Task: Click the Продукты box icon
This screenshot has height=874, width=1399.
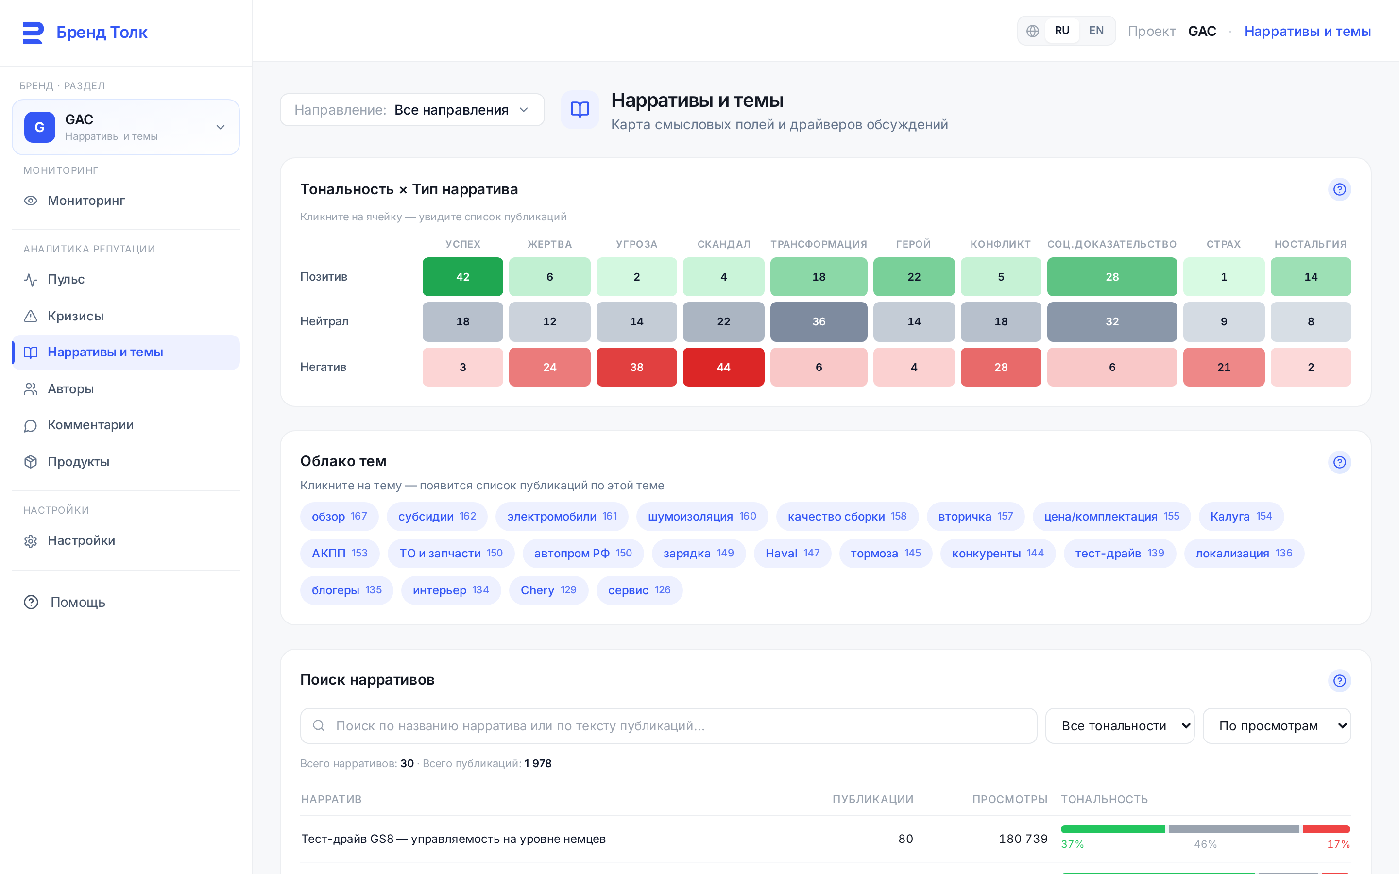Action: [31, 462]
